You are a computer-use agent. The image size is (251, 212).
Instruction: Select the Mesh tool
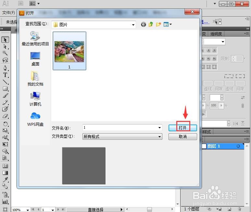[x=5, y=166]
